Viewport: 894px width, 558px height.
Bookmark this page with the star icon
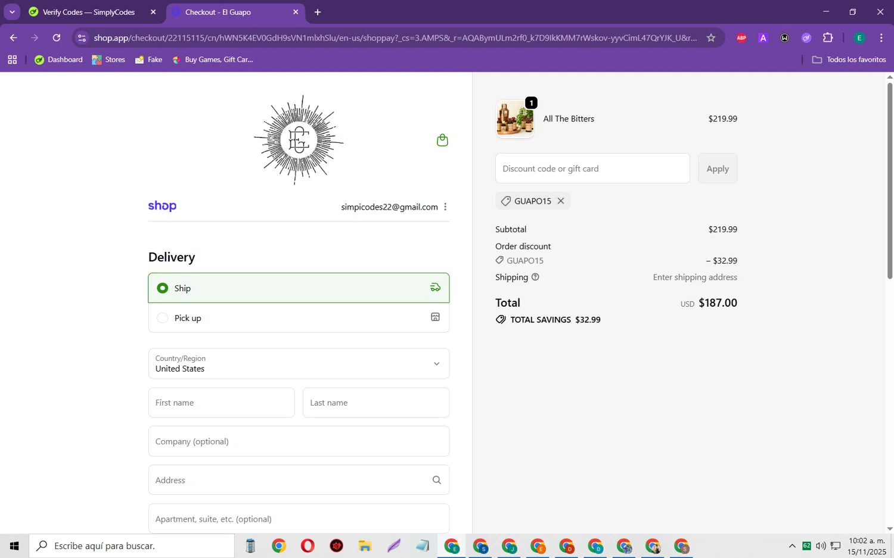(x=711, y=38)
